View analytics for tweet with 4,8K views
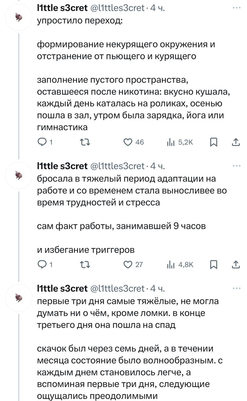The image size is (247, 401). (170, 264)
